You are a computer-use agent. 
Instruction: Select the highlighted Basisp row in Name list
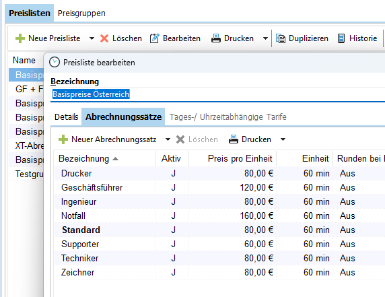point(26,75)
